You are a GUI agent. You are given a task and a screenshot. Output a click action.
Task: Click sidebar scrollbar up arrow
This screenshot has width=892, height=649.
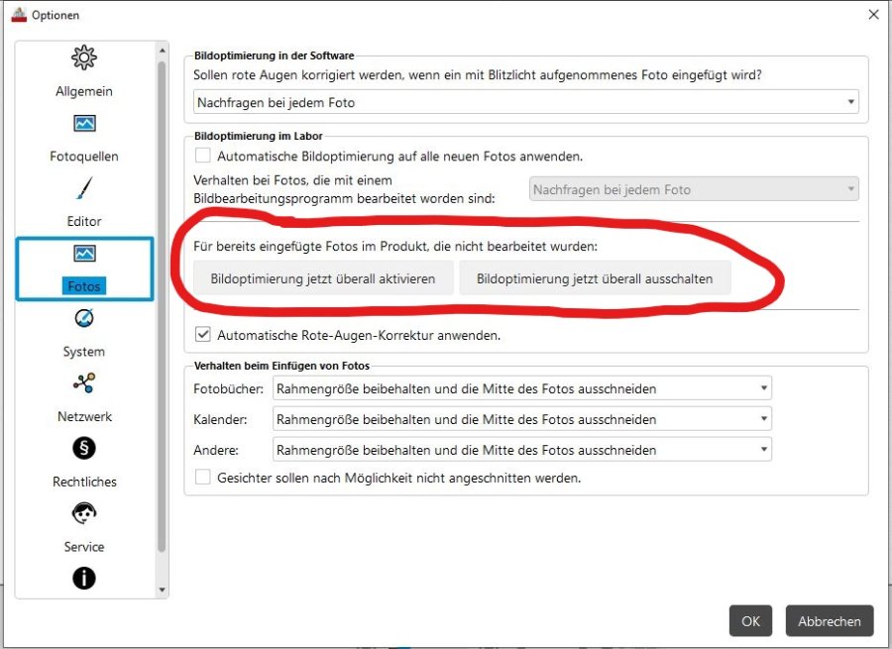tap(163, 51)
